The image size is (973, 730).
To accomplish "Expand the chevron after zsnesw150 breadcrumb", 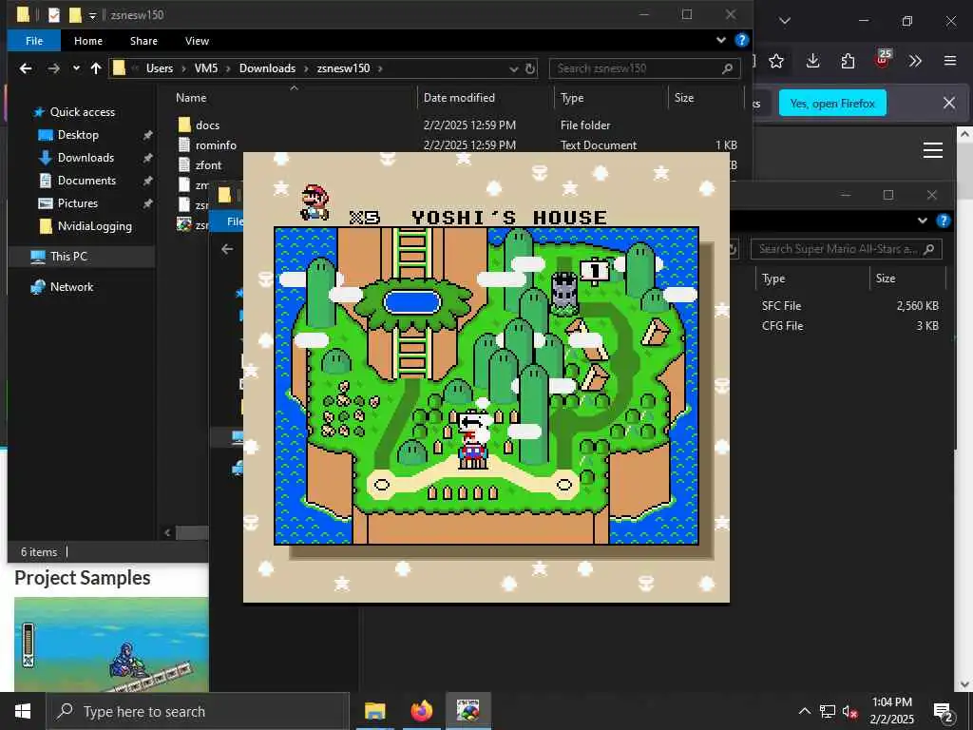I will click(x=380, y=68).
